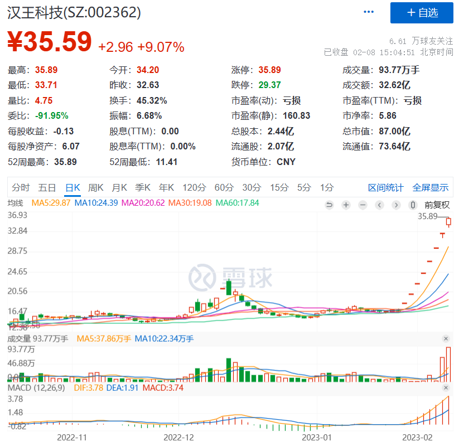Click the 总市值 value 87.00亿

[395, 131]
